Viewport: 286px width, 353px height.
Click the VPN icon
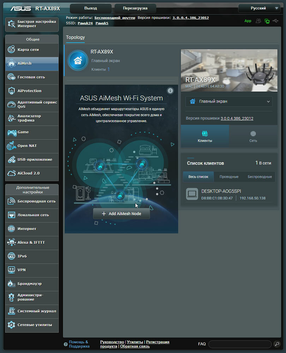pyautogui.click(x=11, y=270)
